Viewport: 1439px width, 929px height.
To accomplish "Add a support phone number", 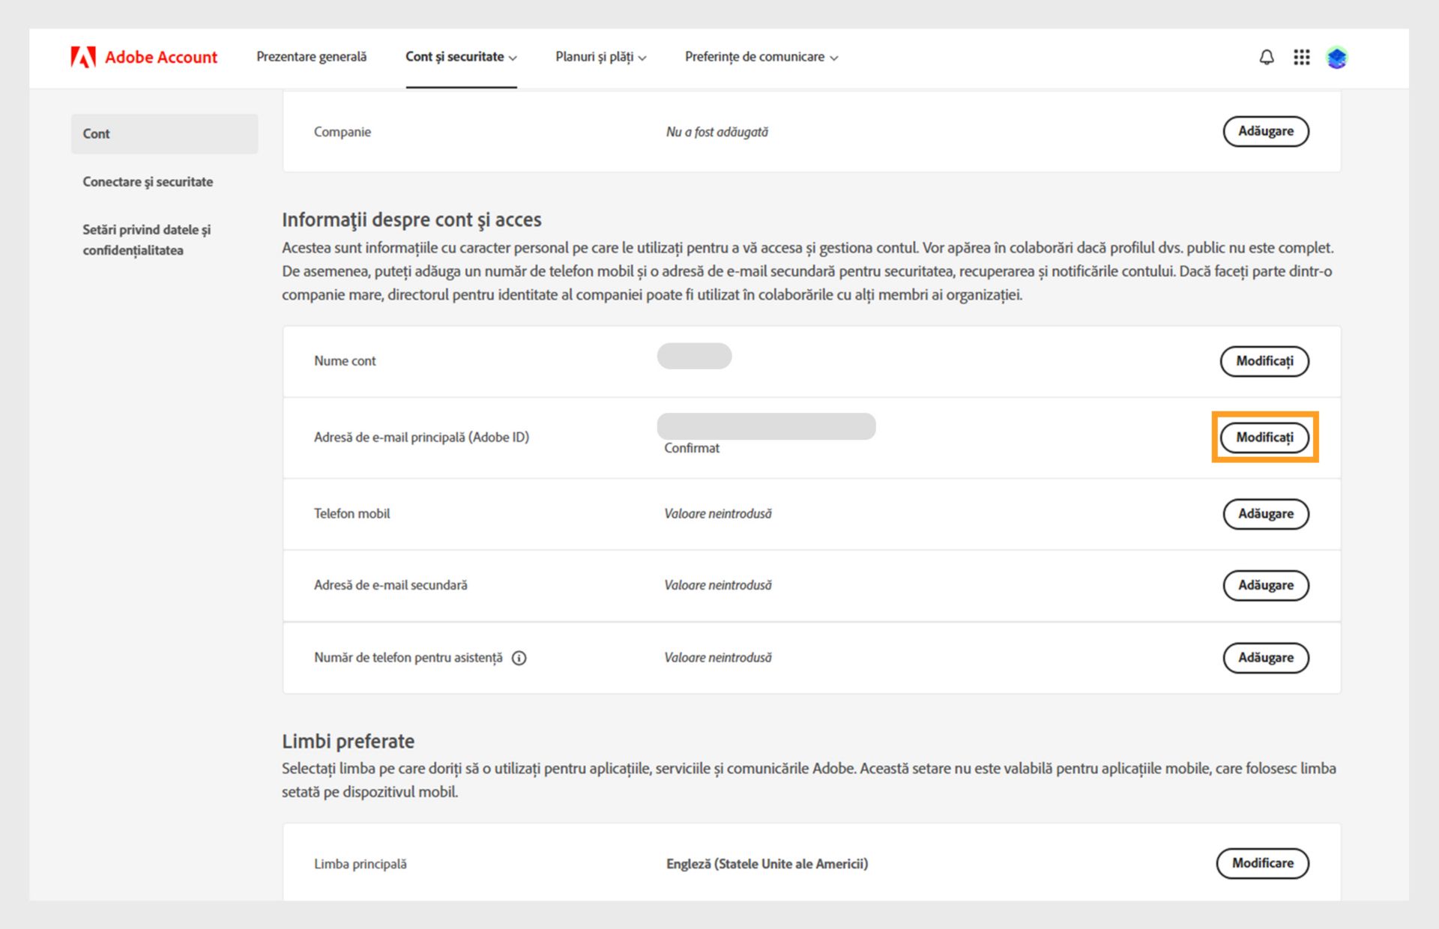I will (1265, 658).
